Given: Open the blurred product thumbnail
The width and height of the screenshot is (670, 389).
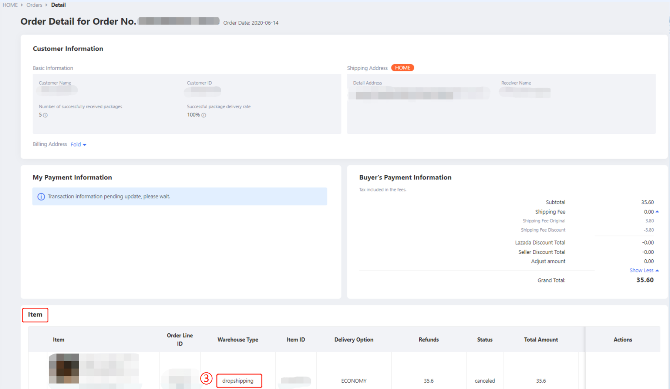Looking at the screenshot, I should click(x=64, y=368).
